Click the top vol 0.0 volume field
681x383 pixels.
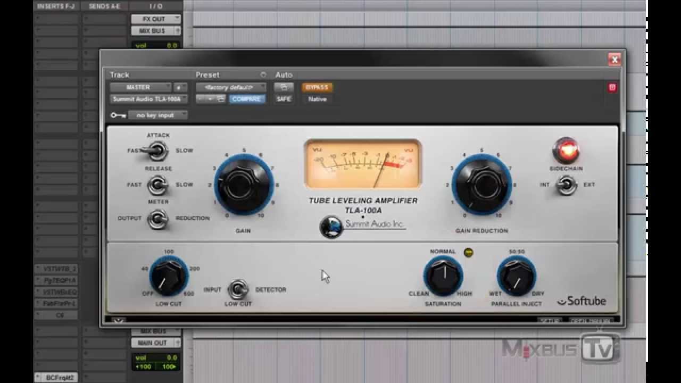[x=156, y=45]
